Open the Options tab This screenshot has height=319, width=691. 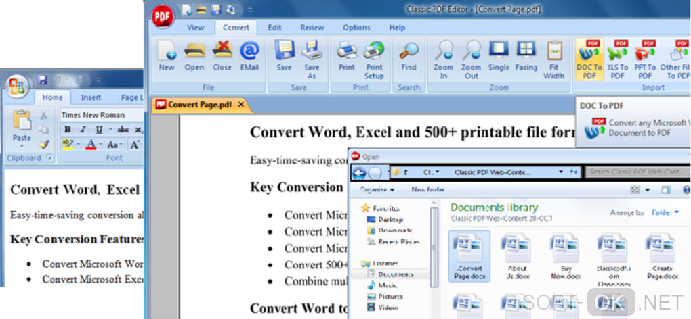tap(356, 28)
